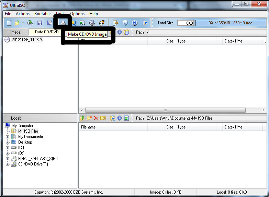The height and width of the screenshot is (197, 269).
Task: Click the Rename icon in the Local toolbar
Action: point(103,118)
